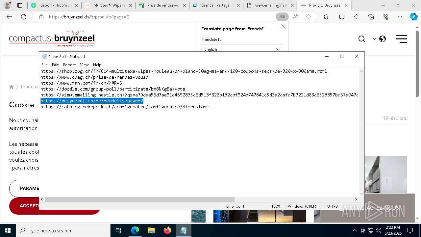Open a new browser tab

coord(357,5)
